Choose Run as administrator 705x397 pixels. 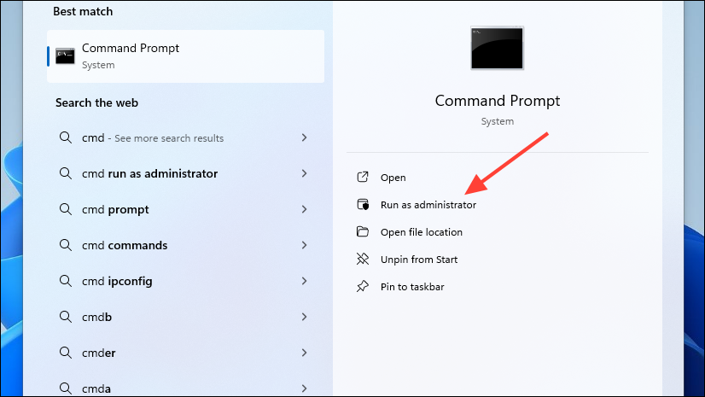[x=428, y=205]
